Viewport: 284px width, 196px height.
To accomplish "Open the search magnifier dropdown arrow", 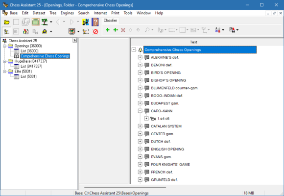I will [x=51, y=32].
